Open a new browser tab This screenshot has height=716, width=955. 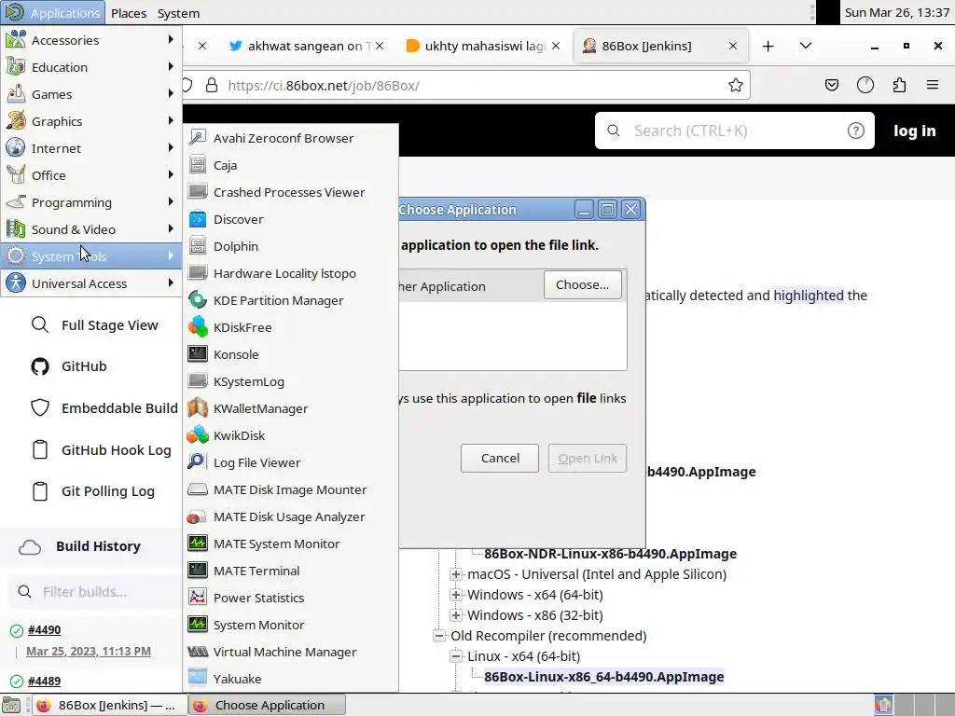(768, 47)
